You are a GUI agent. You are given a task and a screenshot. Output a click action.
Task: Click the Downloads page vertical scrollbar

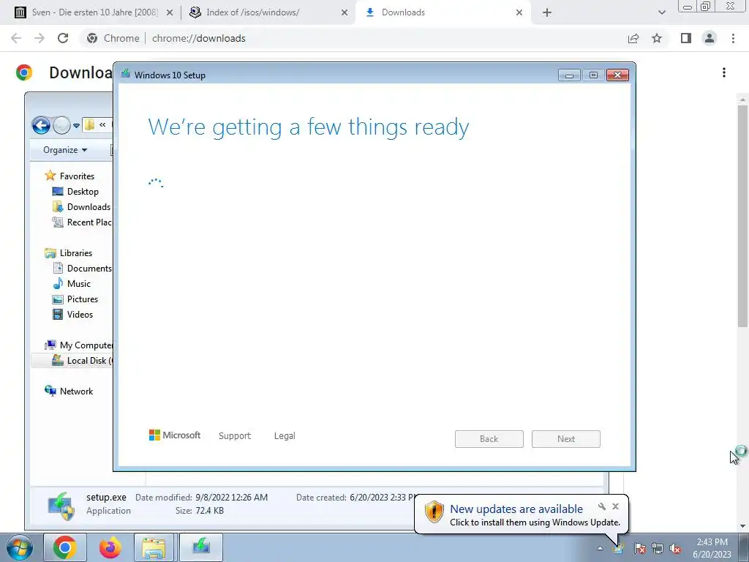(x=742, y=216)
